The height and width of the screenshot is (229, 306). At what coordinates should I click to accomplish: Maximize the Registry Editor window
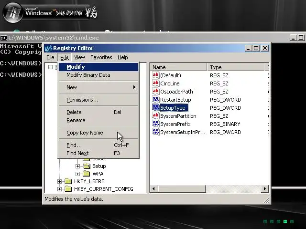(256, 48)
